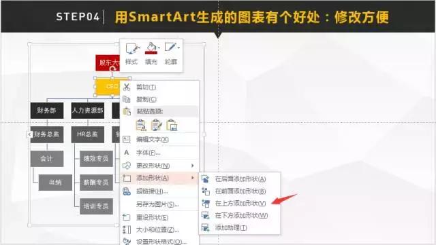Click the 填充 fill bucket icon
The width and height of the screenshot is (436, 245).
pos(151,48)
